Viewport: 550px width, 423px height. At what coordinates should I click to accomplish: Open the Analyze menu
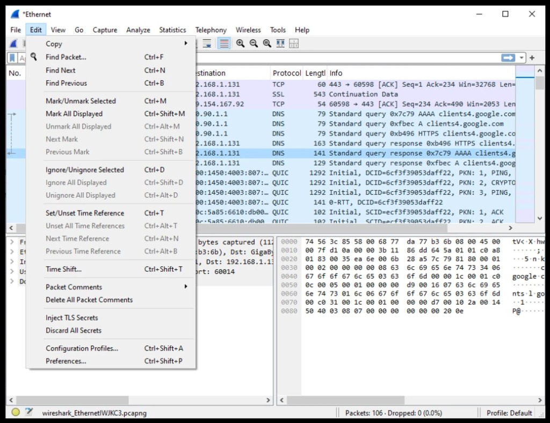click(x=138, y=30)
